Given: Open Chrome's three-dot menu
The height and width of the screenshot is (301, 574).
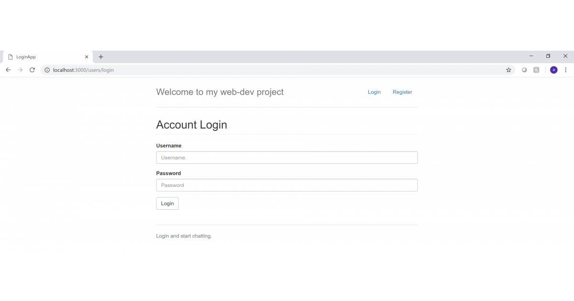Looking at the screenshot, I should pyautogui.click(x=566, y=70).
